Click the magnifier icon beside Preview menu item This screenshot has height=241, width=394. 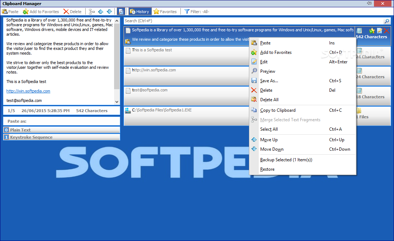[254, 71]
